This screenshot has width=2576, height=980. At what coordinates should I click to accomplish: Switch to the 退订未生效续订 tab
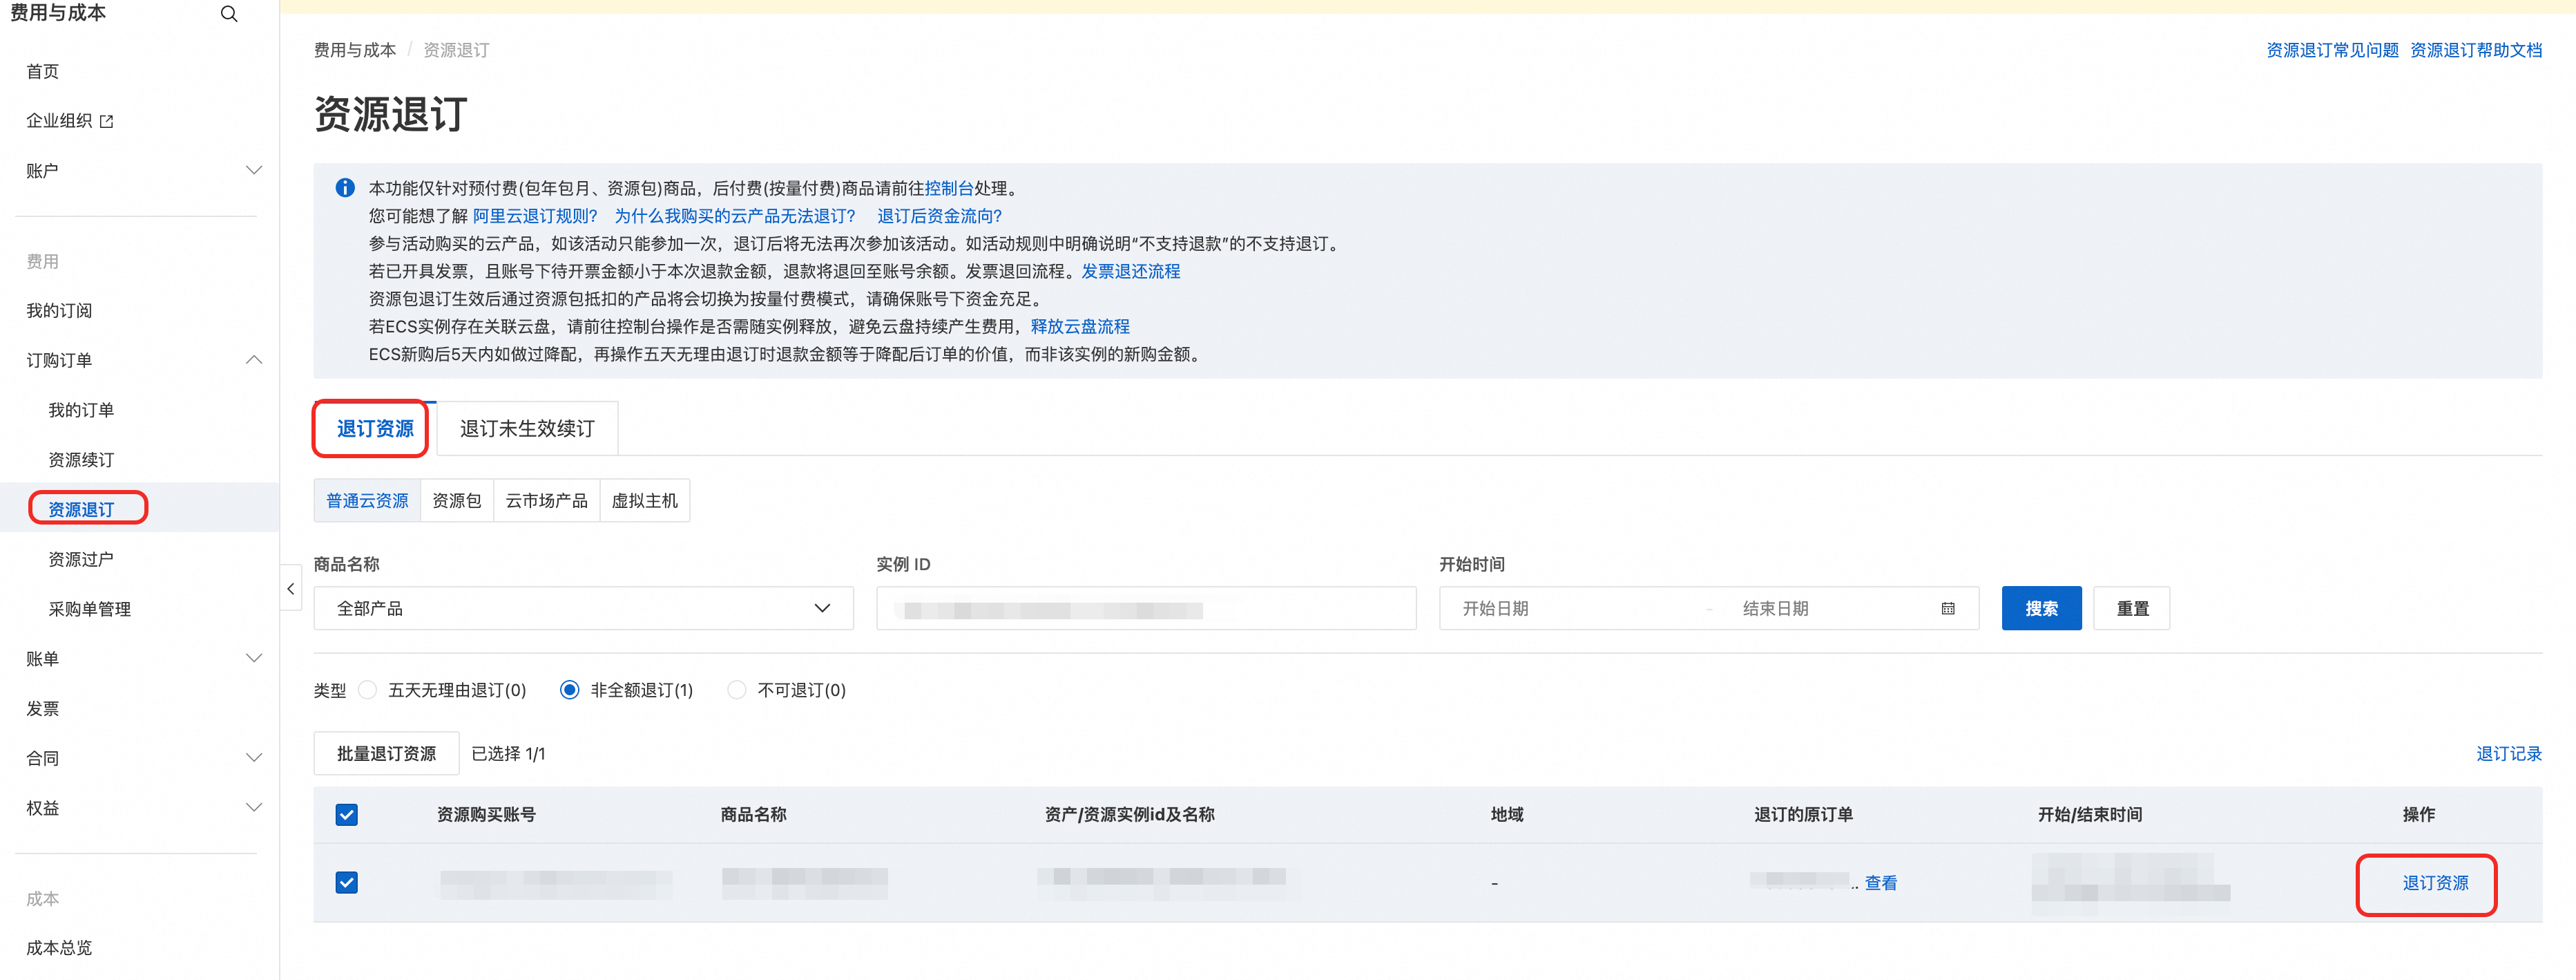tap(527, 428)
